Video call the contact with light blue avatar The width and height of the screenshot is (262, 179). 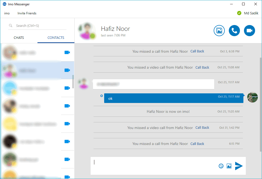(67, 88)
